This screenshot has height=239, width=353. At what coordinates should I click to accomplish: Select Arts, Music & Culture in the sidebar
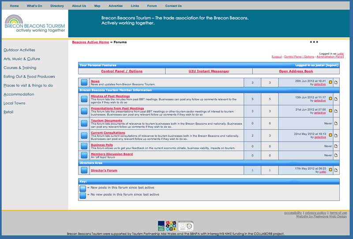click(22, 59)
